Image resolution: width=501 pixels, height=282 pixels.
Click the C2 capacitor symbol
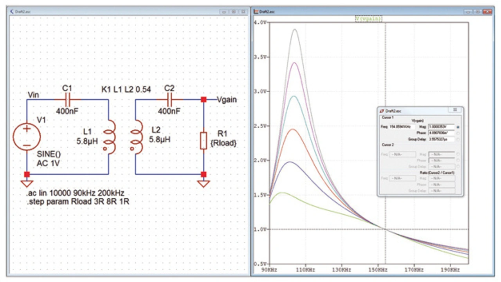(169, 100)
